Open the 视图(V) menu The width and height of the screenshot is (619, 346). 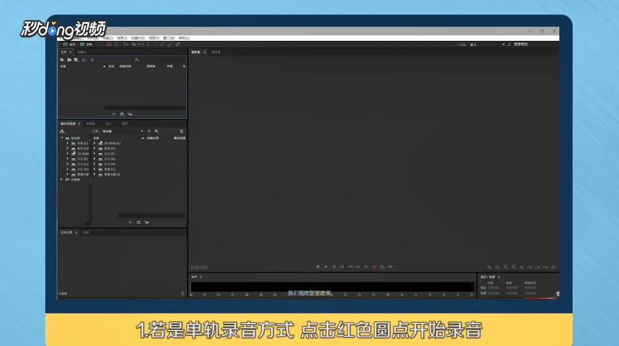(154, 38)
